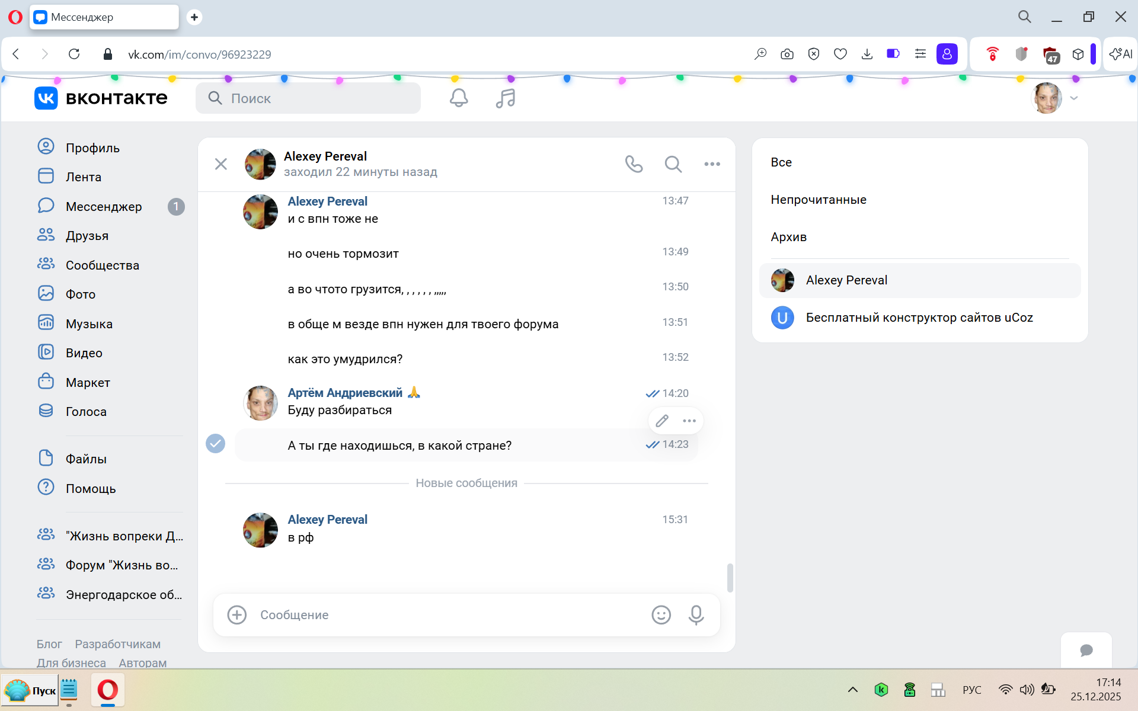Toggle Opera ad blocker shield icon
Screen dimensions: 1138x711
(813, 54)
